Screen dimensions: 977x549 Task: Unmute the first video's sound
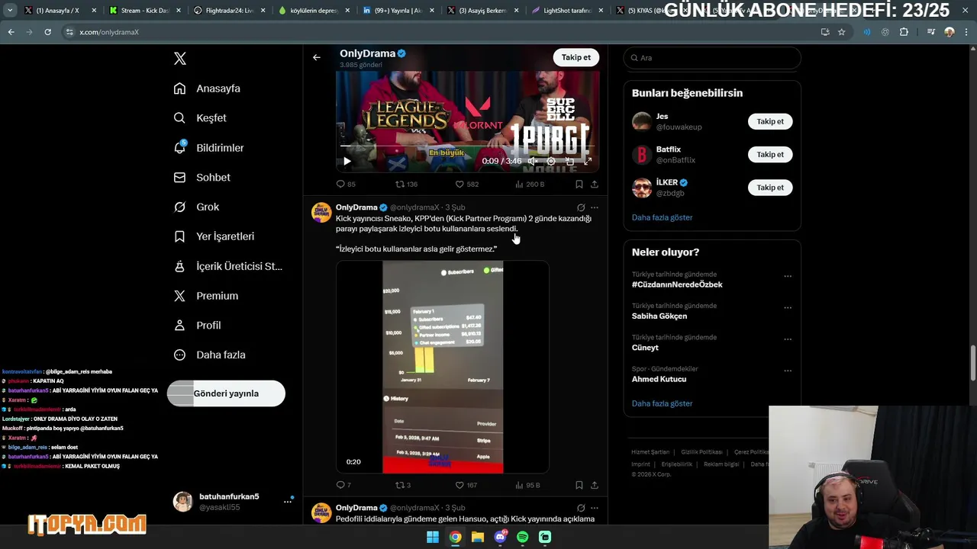pos(533,161)
